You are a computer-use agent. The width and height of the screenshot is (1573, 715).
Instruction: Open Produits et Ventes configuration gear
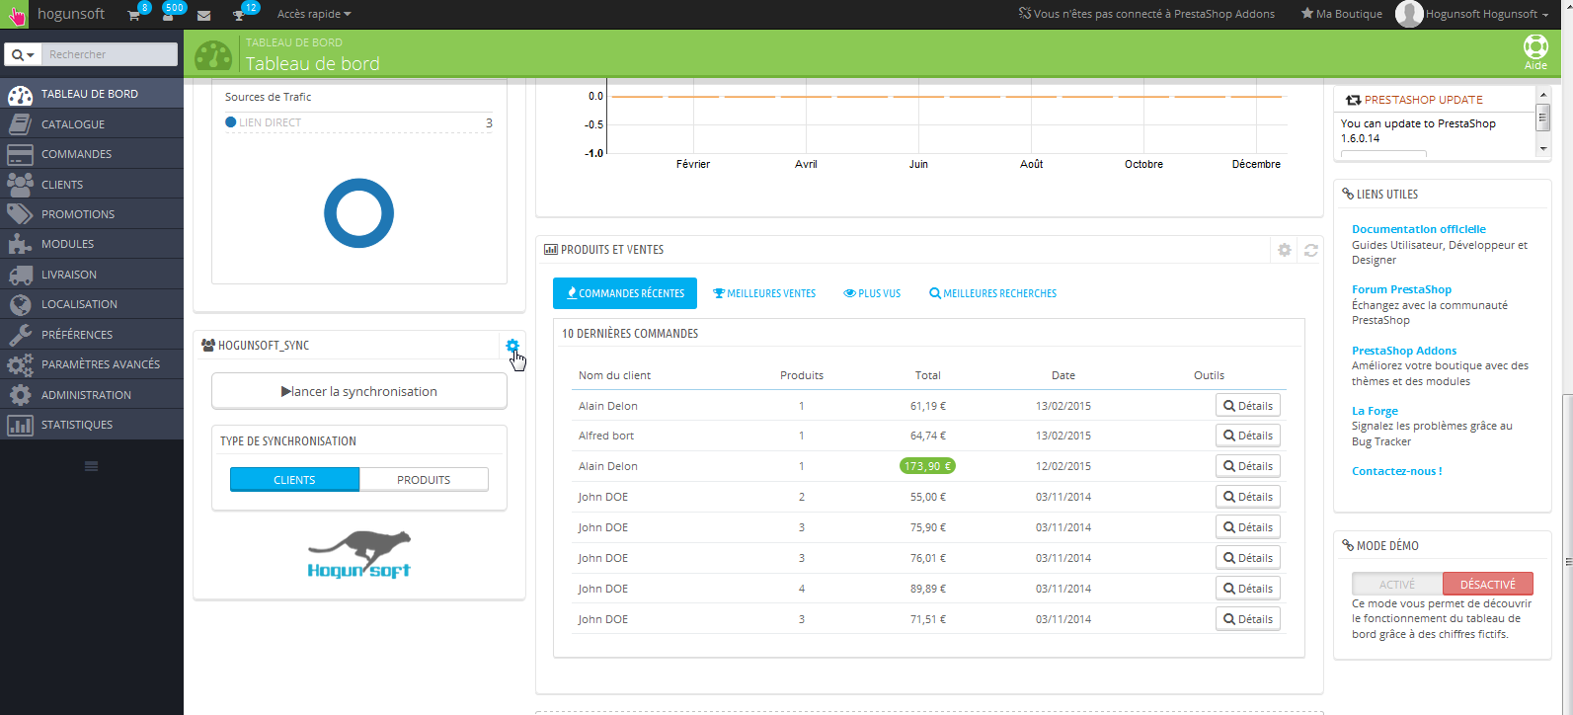point(1284,250)
